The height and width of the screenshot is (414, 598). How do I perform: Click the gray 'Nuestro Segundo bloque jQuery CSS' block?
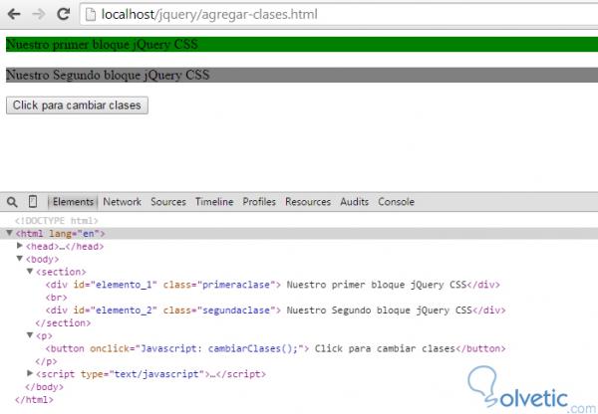(302, 75)
